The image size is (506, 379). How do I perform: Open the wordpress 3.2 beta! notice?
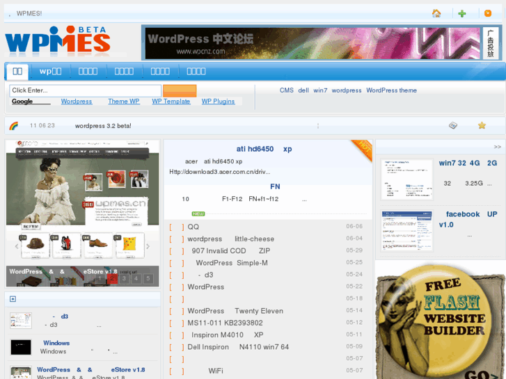tap(103, 126)
